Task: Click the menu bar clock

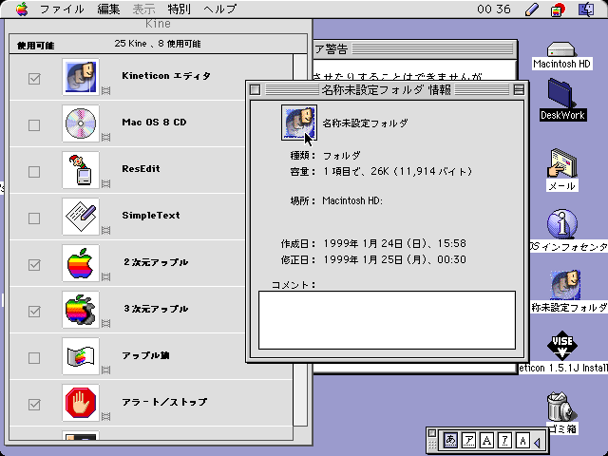Action: coord(494,9)
